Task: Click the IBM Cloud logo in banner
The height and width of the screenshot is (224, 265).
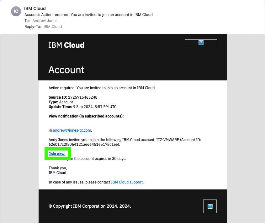Action: [66, 45]
